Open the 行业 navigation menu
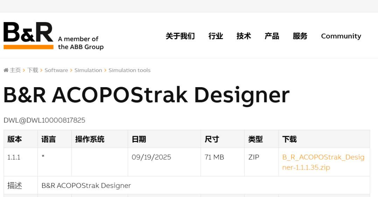The height and width of the screenshot is (197, 378). pos(216,36)
